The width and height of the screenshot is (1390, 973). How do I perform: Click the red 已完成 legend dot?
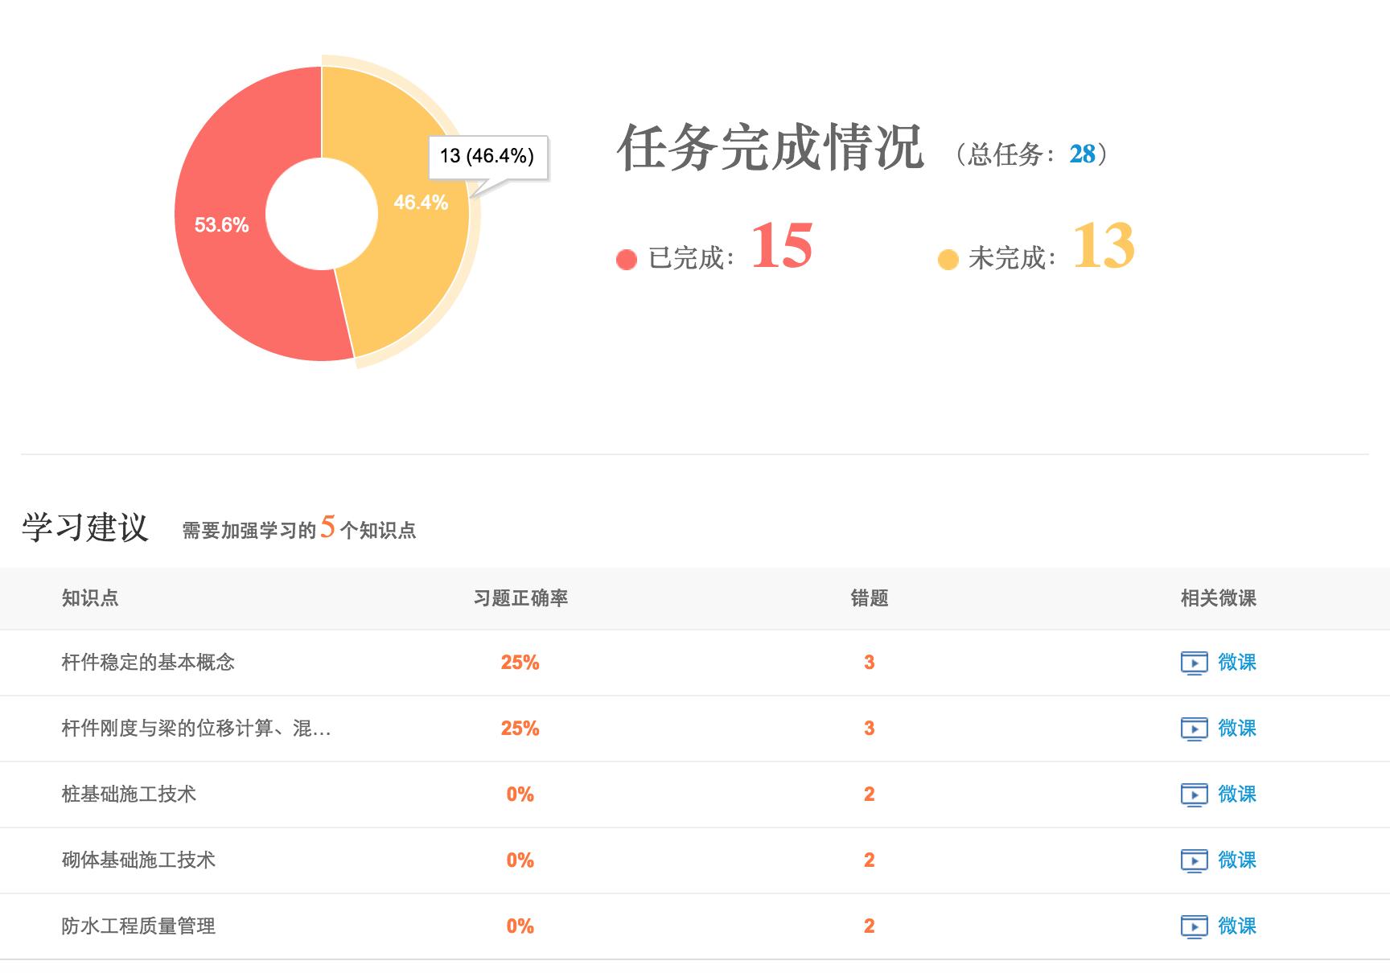pos(626,260)
